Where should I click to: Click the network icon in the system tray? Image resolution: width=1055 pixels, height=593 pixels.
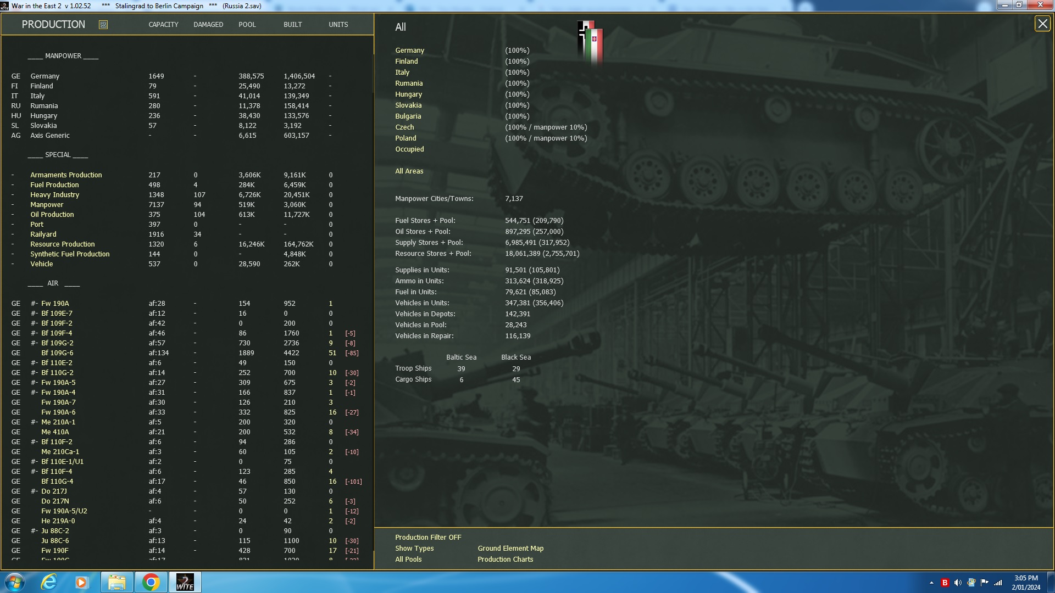[x=997, y=584]
